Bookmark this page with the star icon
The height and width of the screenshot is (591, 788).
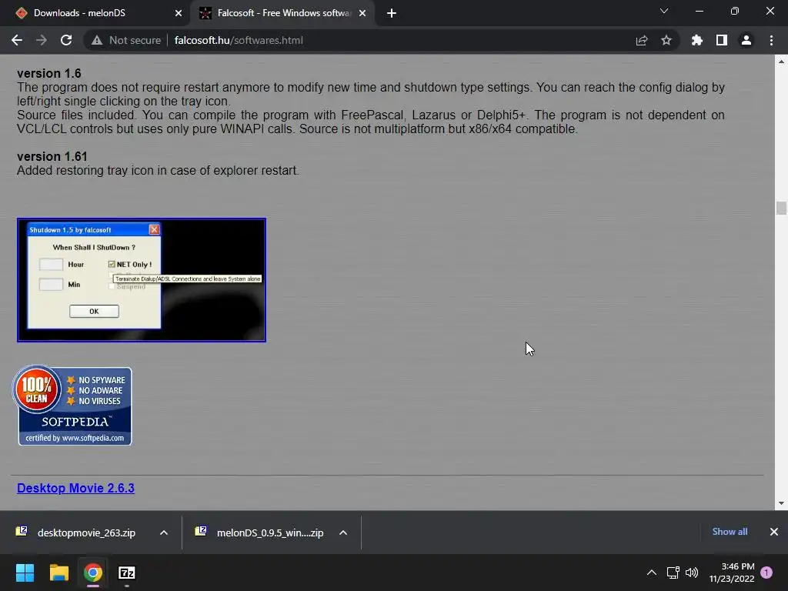point(666,40)
